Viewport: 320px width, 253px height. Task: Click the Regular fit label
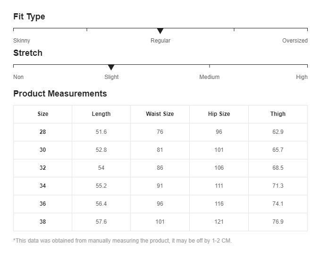[160, 41]
